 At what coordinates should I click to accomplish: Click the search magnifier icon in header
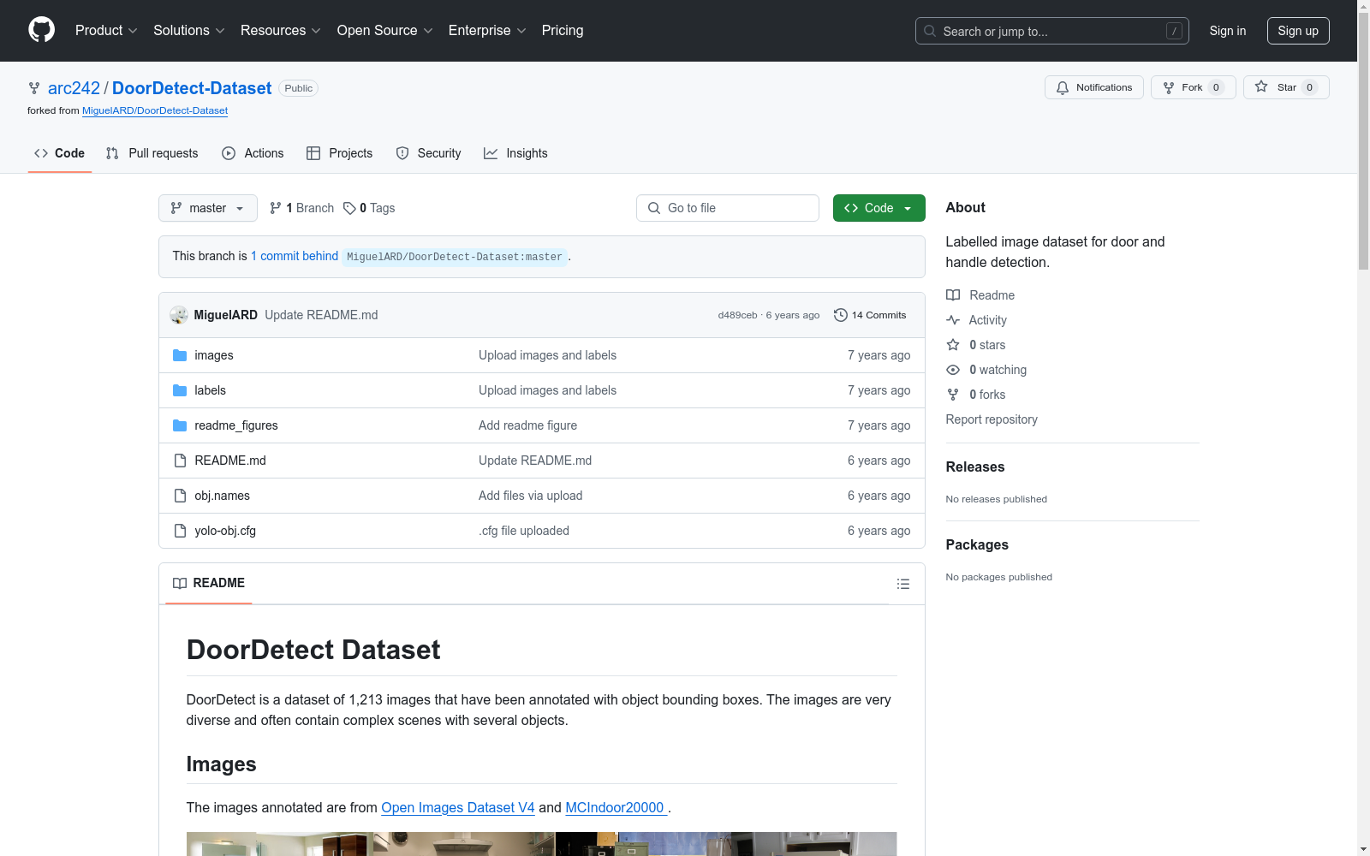930,31
